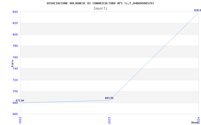Click the 760 y-axis tick label

click(x=15, y=57)
